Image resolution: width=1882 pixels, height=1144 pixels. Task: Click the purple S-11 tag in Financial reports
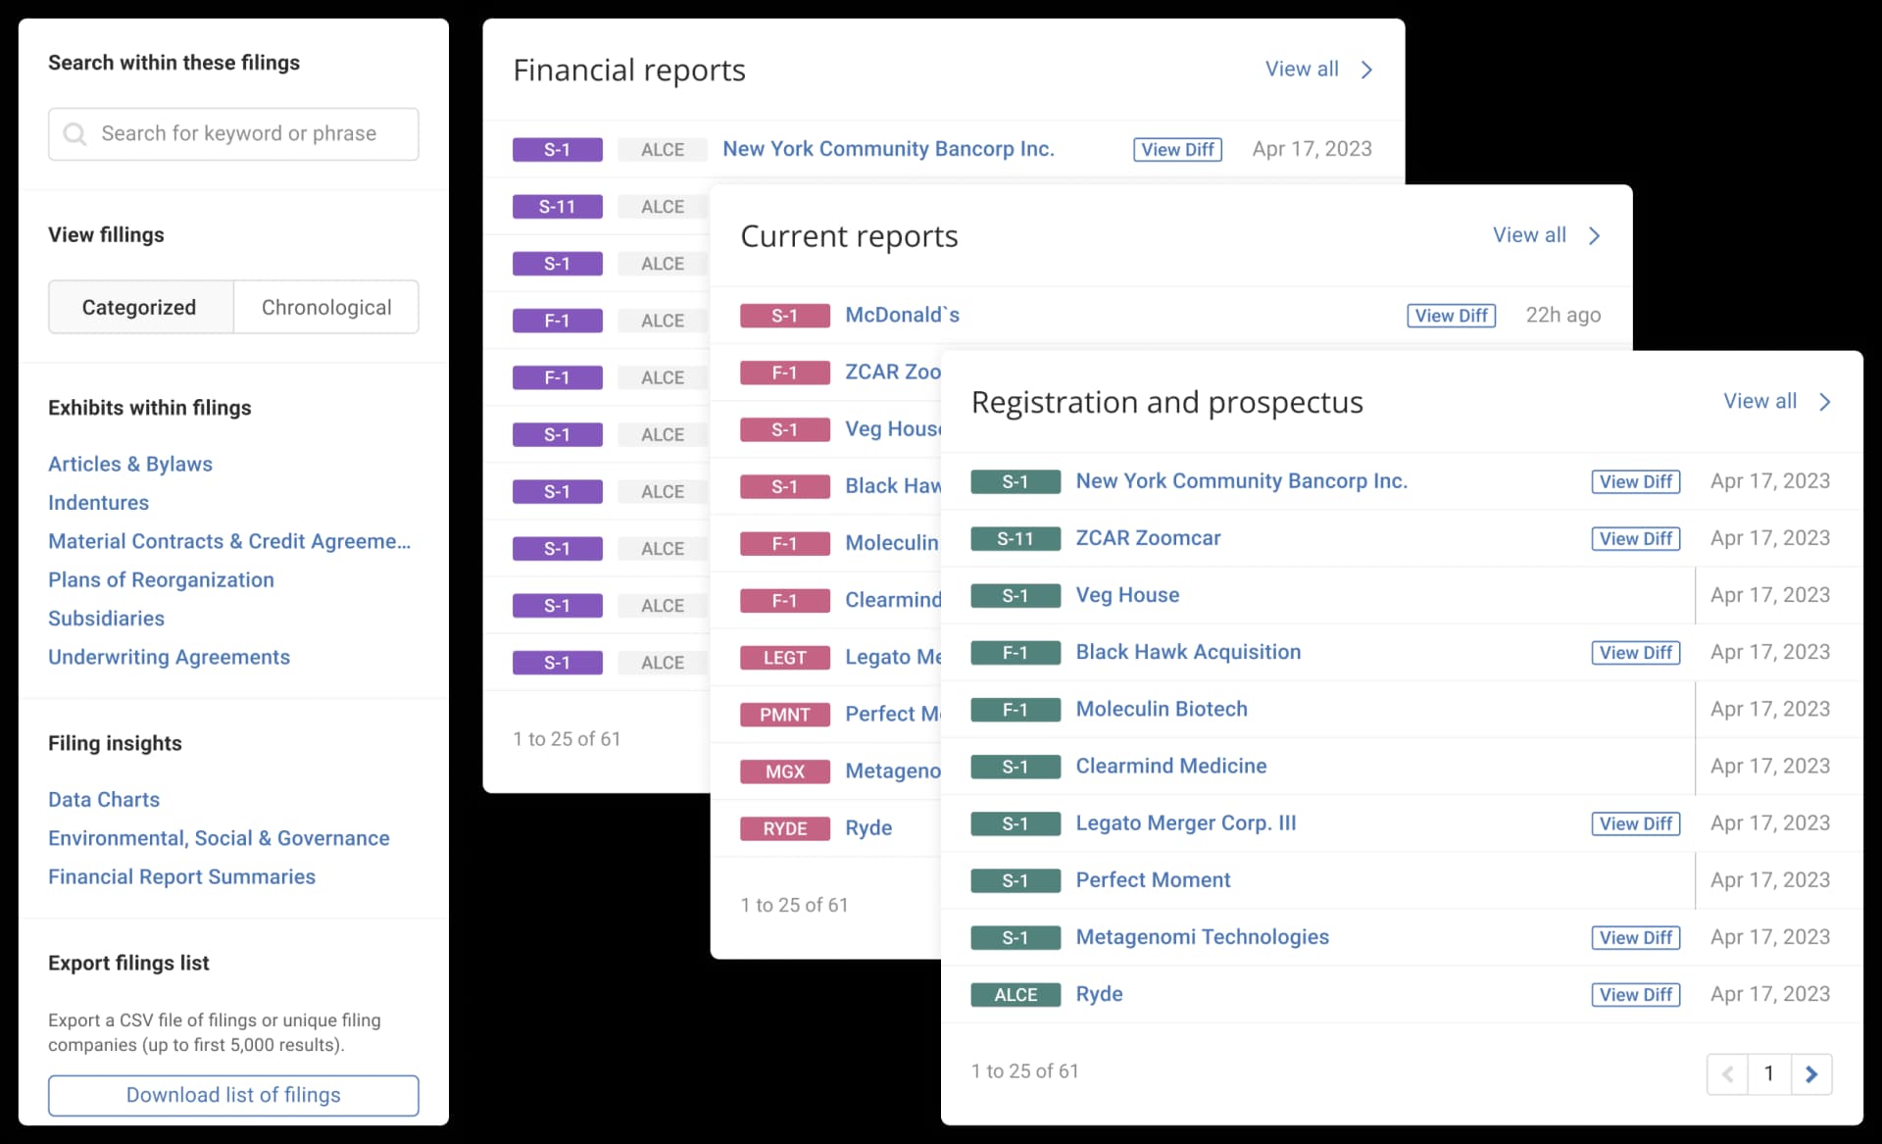pyautogui.click(x=557, y=207)
